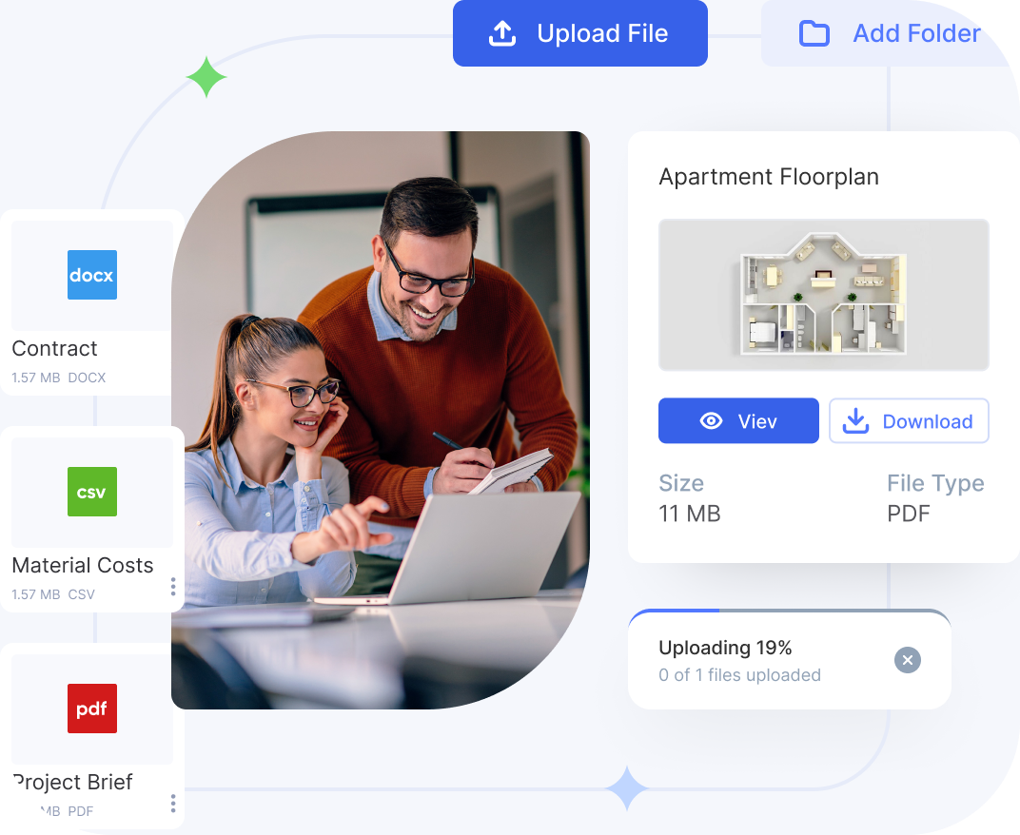Screen dimensions: 1020x835
Task: Open the blue docx file icon
Action: [x=92, y=275]
